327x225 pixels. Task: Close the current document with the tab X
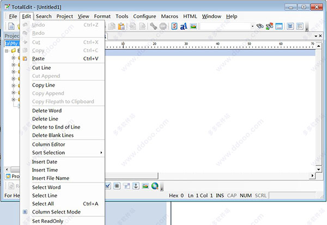tap(320, 36)
